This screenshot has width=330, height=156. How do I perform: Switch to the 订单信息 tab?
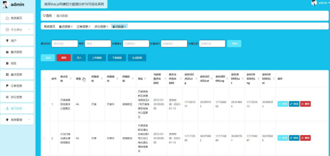click(82, 27)
